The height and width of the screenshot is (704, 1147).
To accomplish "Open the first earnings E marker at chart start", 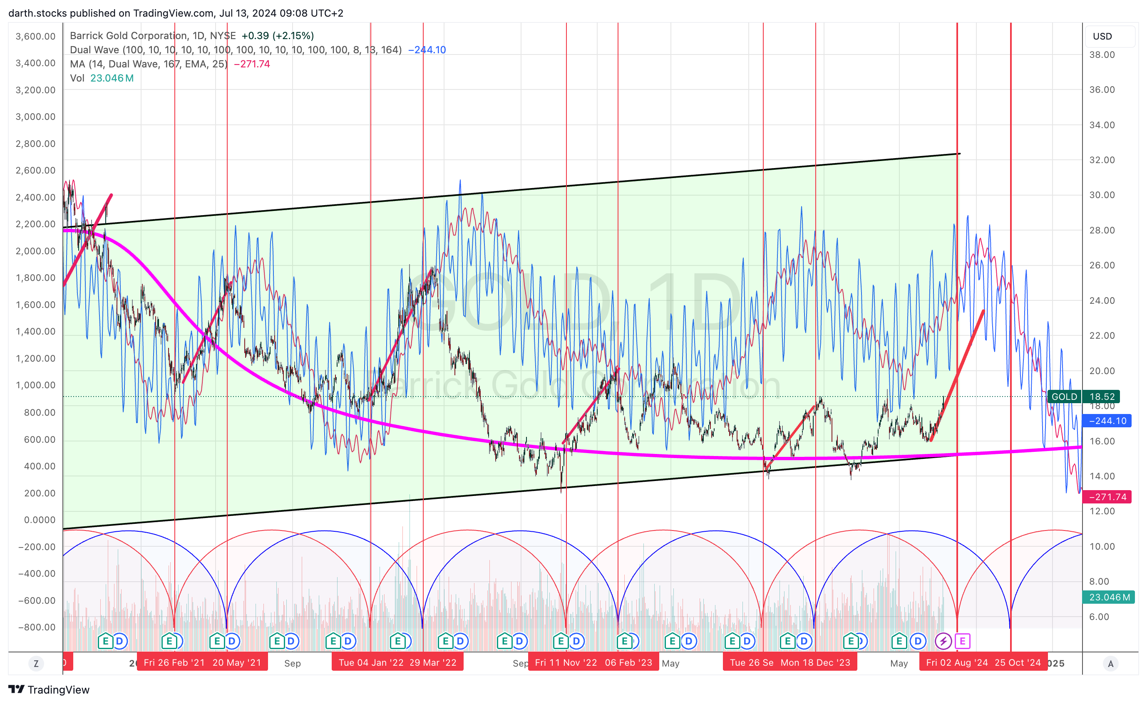I will tap(105, 641).
